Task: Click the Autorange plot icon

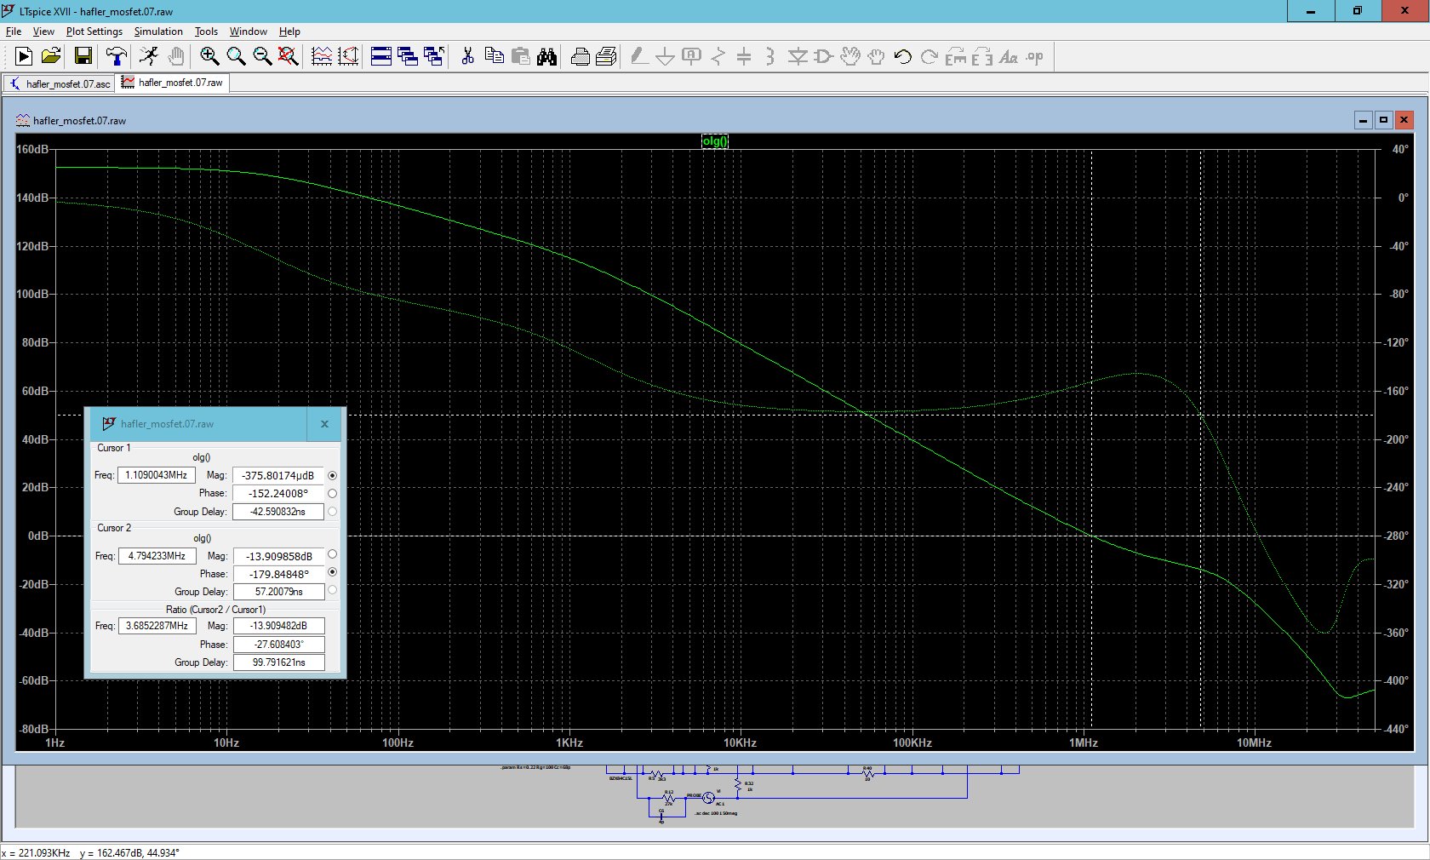Action: (322, 56)
